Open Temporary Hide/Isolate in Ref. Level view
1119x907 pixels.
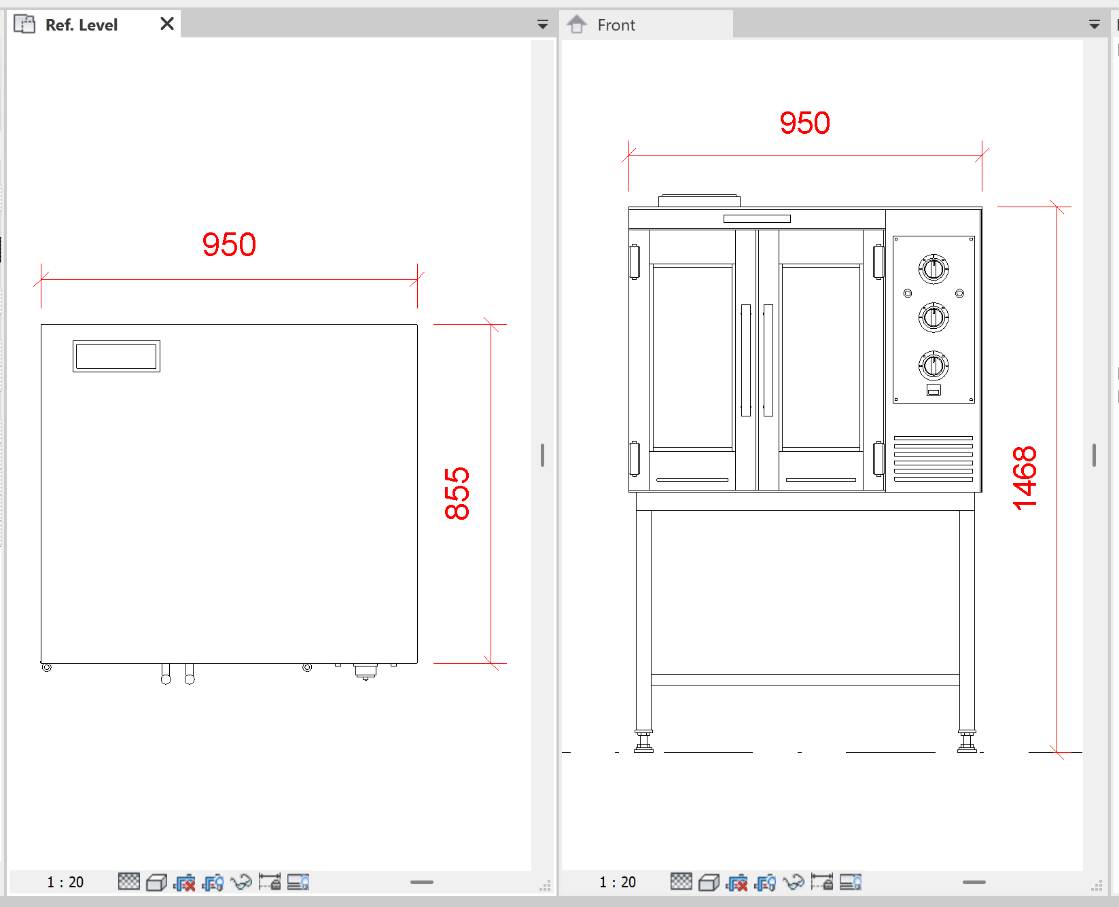point(241,882)
